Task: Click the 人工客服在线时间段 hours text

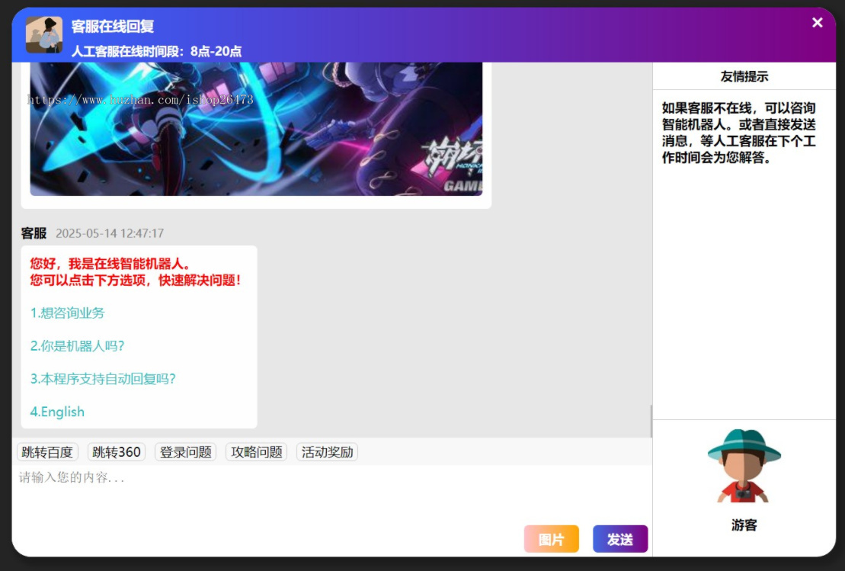Action: pyautogui.click(x=156, y=51)
